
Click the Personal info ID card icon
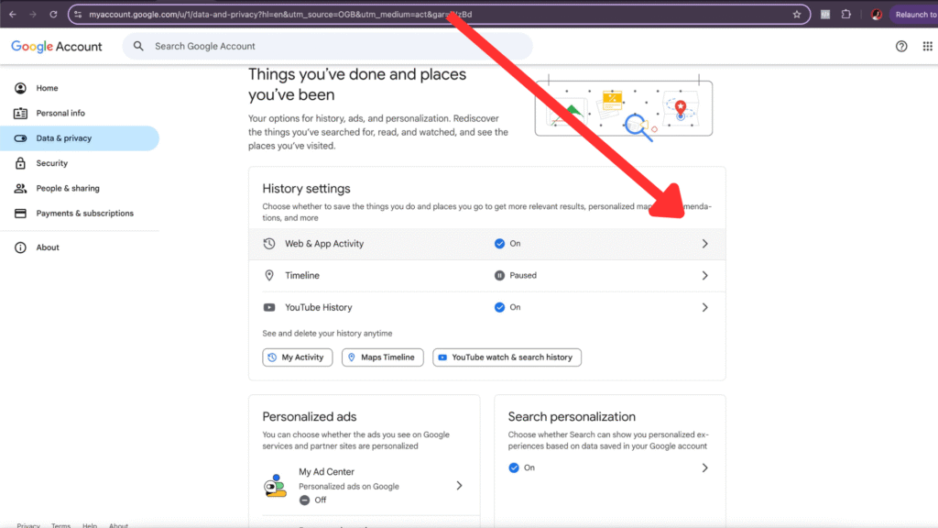click(20, 113)
